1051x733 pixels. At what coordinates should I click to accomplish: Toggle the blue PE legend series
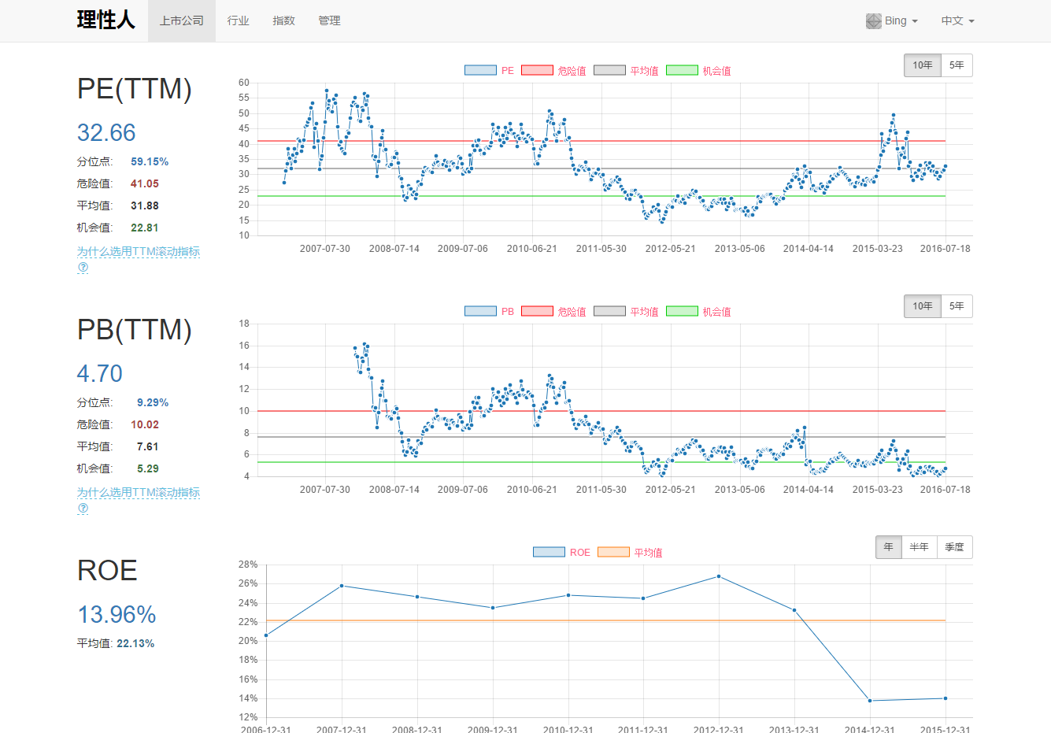tap(480, 70)
